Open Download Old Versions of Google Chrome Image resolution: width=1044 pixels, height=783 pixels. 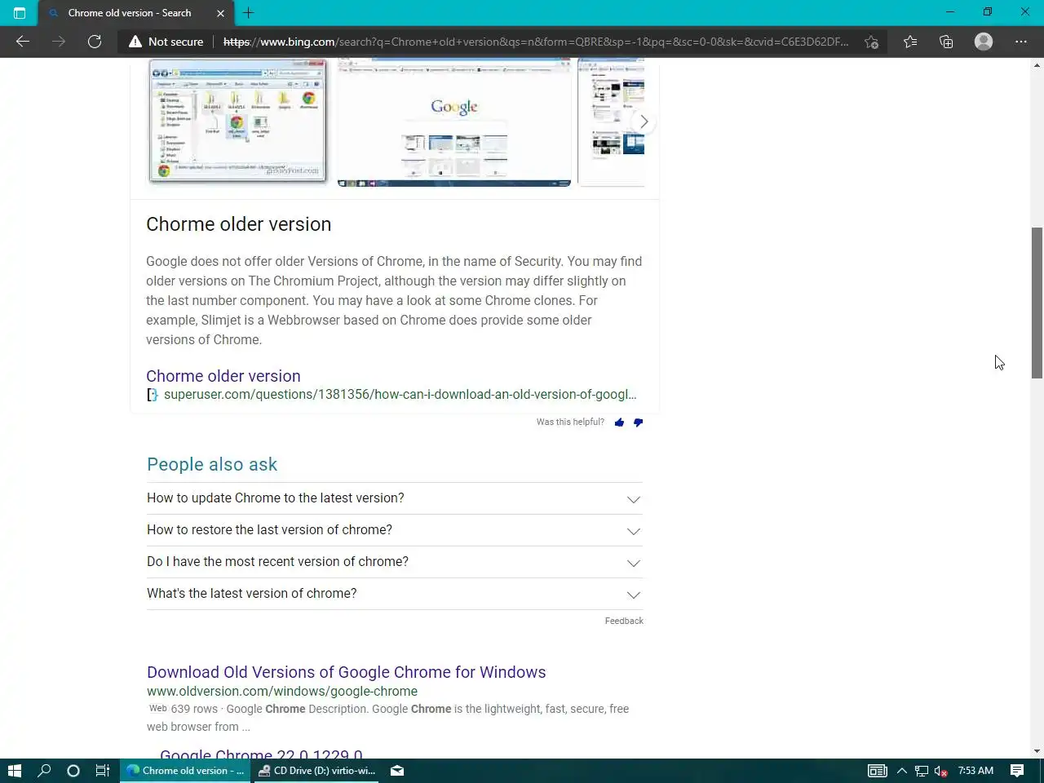347,672
